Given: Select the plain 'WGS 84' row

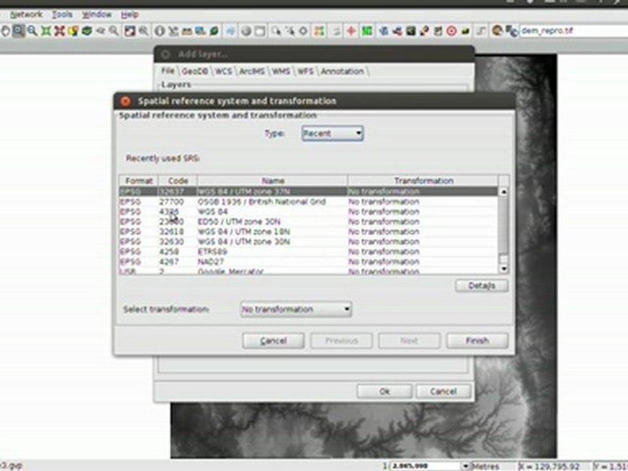Looking at the screenshot, I should tap(308, 211).
